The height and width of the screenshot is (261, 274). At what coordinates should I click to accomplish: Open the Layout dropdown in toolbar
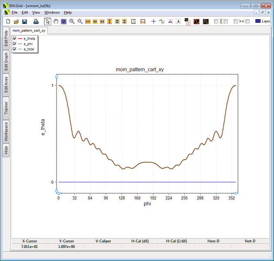click(x=263, y=21)
